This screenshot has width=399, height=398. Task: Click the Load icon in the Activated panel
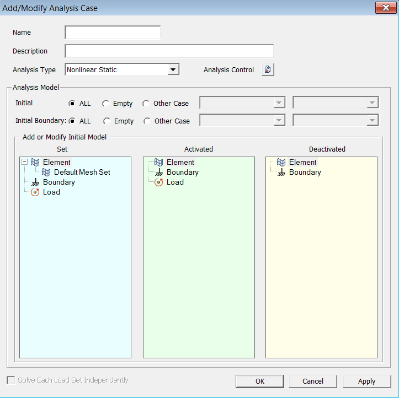click(x=159, y=182)
